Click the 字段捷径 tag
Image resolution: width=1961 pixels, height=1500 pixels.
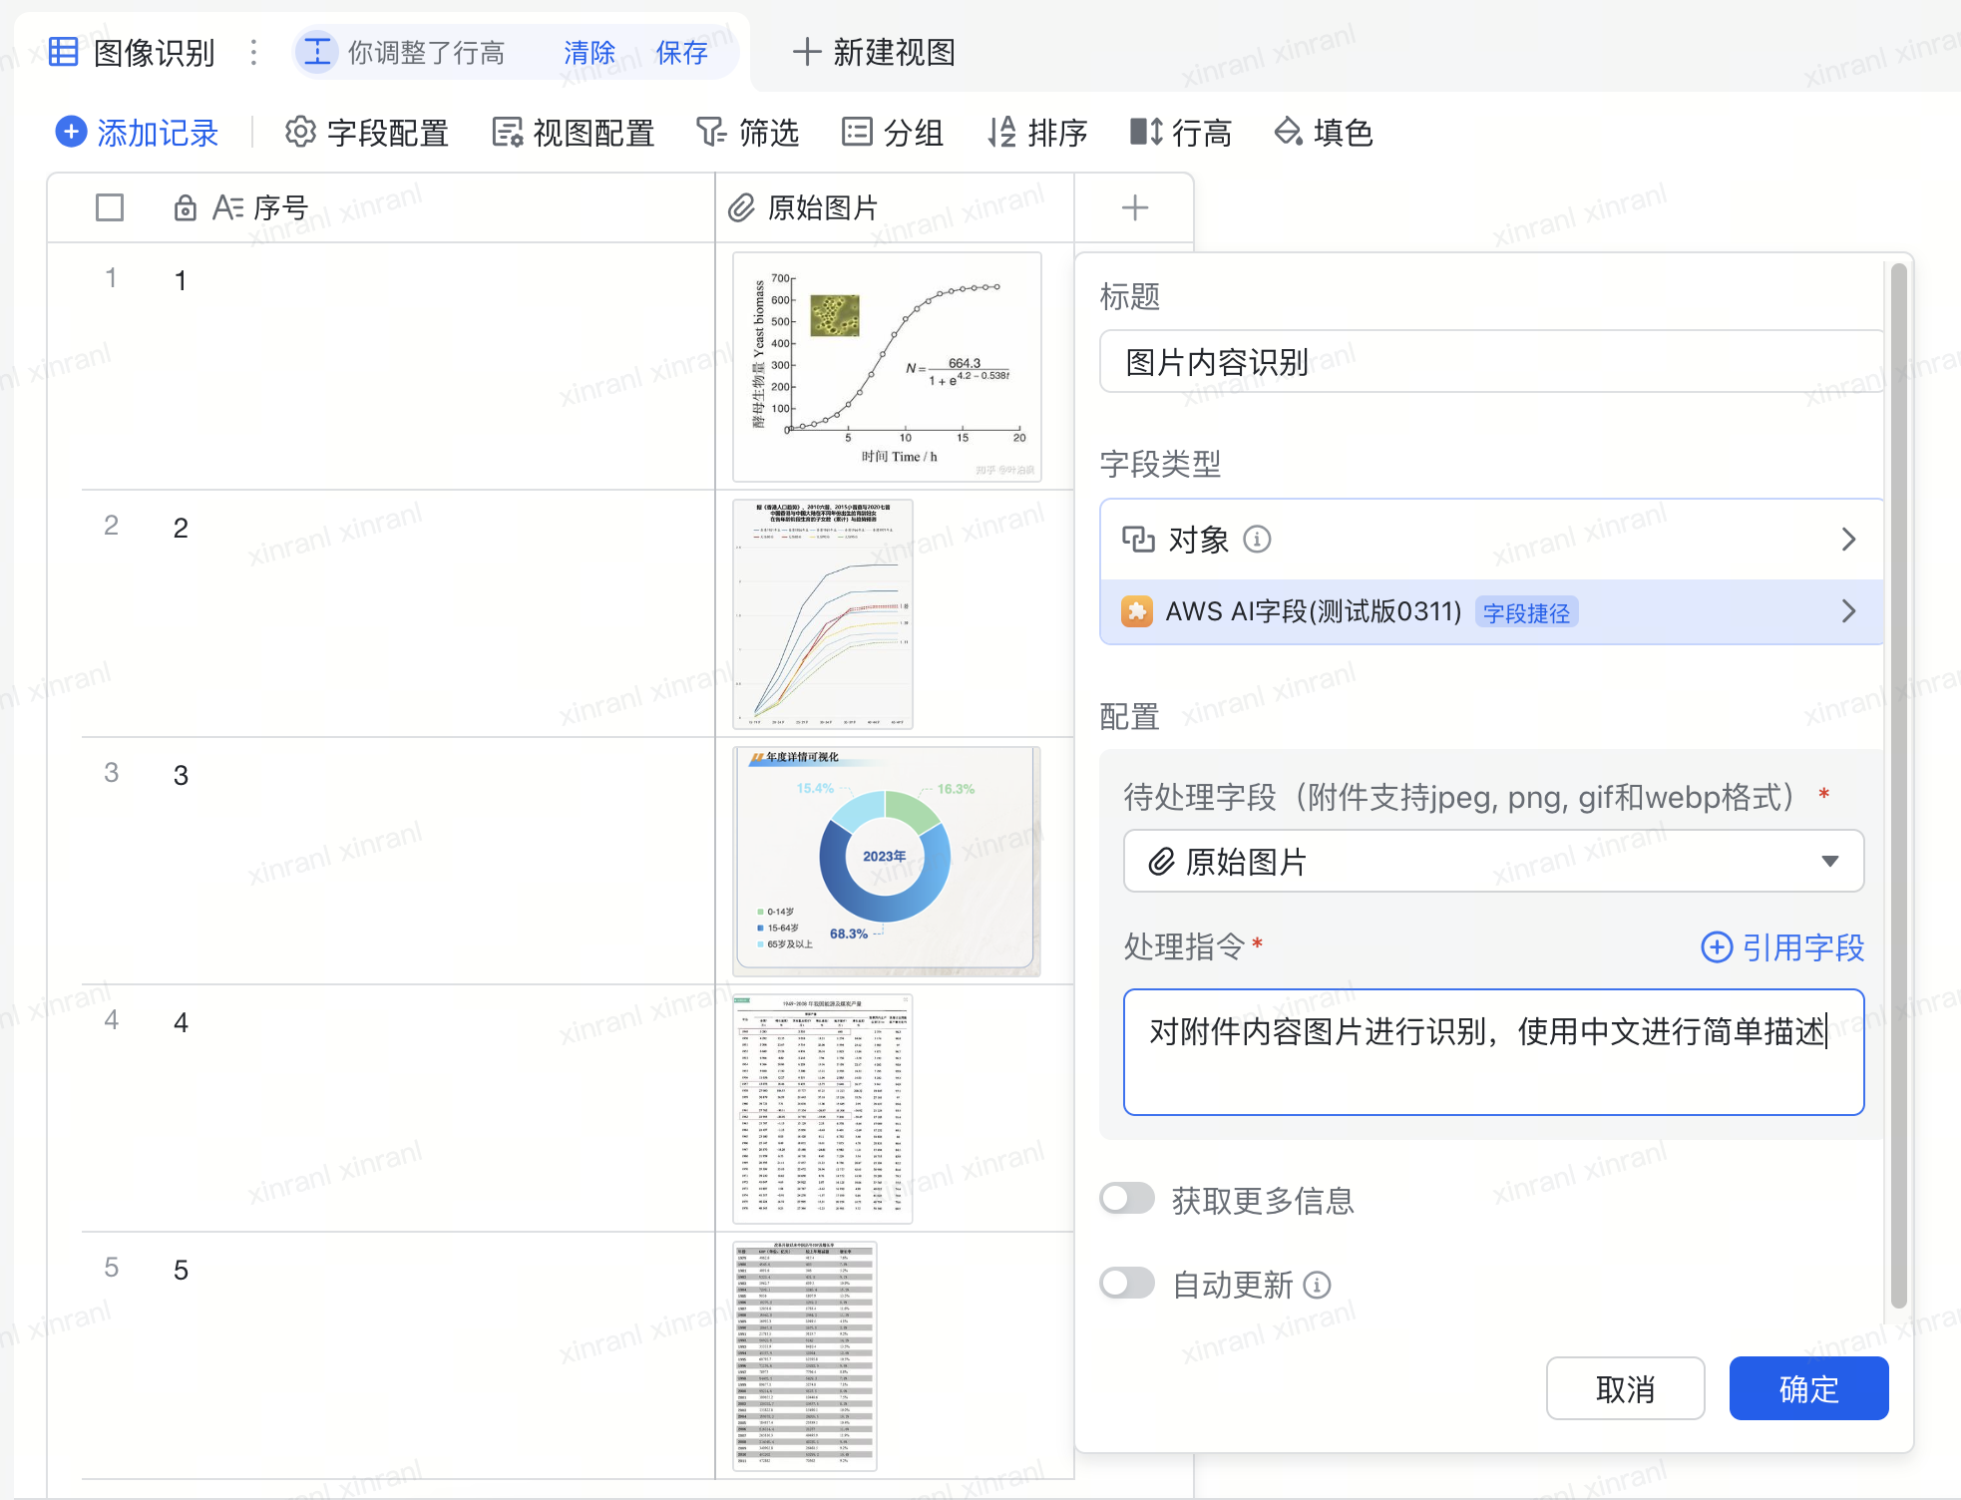point(1526,612)
